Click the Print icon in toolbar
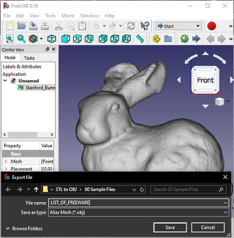The width and height of the screenshot is (234, 238). [45, 26]
